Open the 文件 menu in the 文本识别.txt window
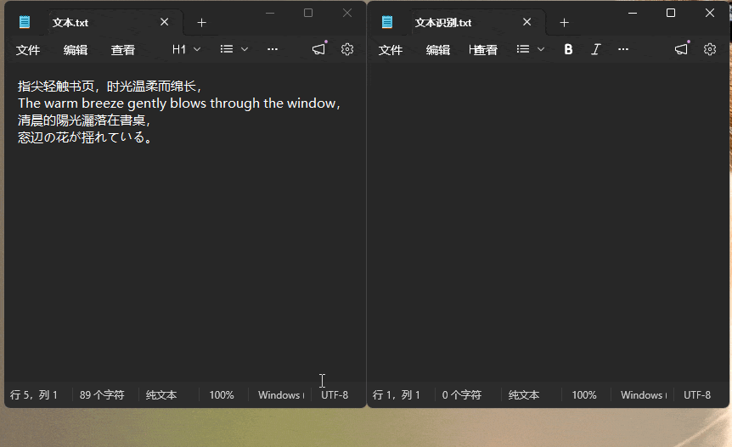 (391, 50)
